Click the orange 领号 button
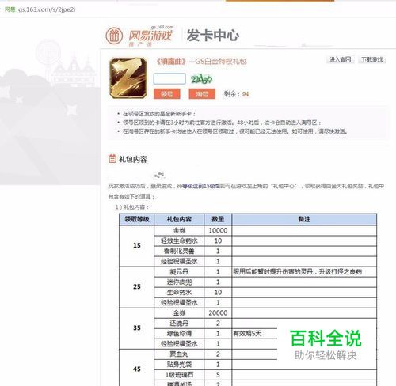The height and width of the screenshot is (386, 396). pos(167,94)
